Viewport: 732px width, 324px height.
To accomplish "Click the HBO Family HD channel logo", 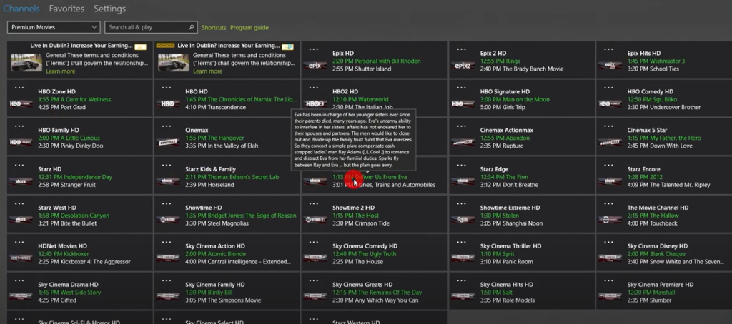I will (21, 143).
